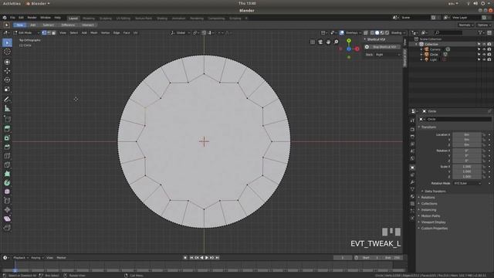Open the Normals dropdown
494x278 pixels.
click(466, 25)
